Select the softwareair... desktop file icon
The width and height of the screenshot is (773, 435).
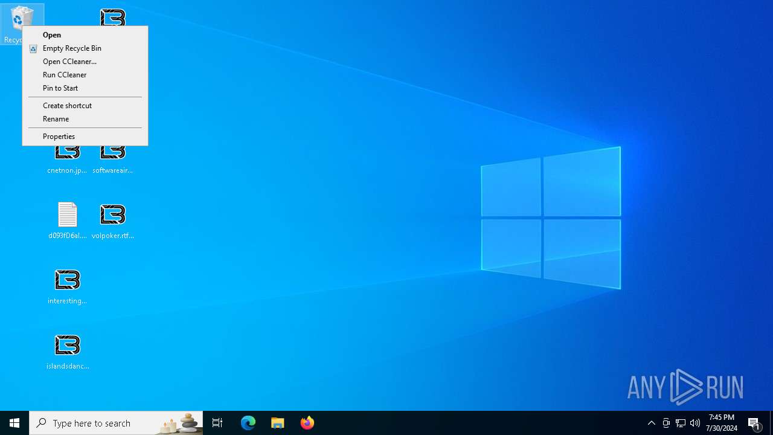click(112, 160)
